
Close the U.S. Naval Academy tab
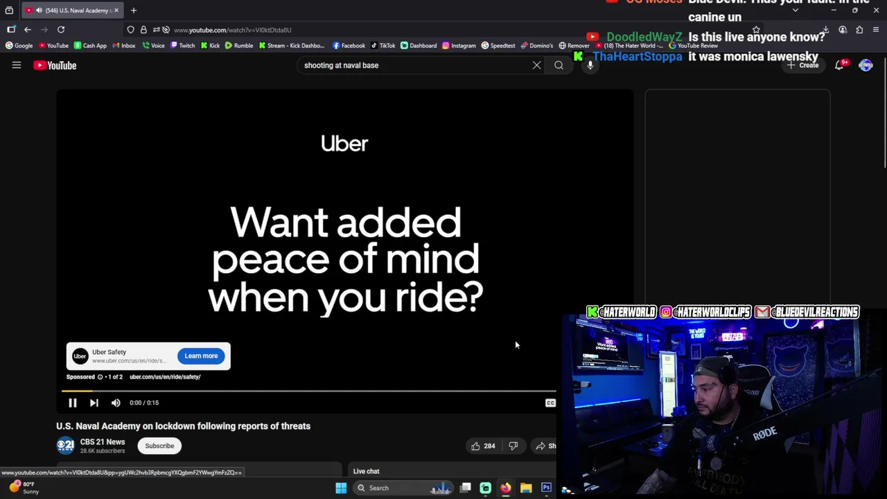(116, 10)
